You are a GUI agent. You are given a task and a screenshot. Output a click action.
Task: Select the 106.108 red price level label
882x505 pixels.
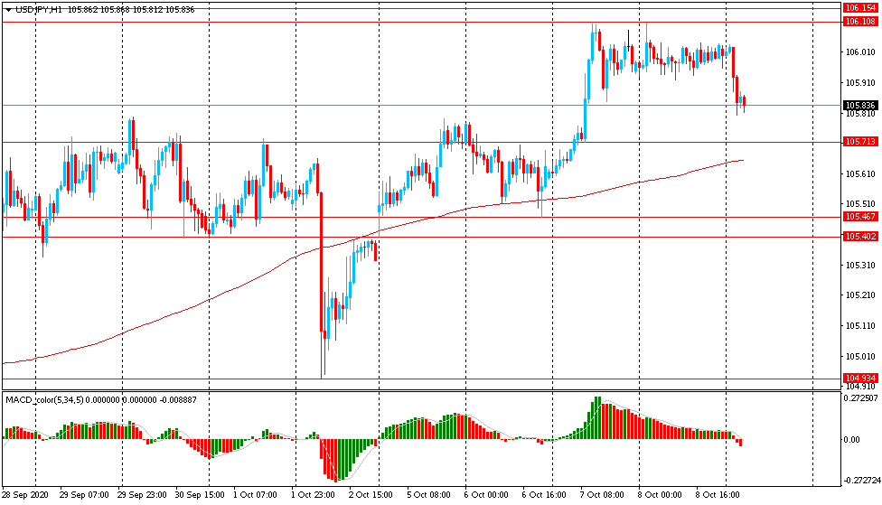click(860, 22)
